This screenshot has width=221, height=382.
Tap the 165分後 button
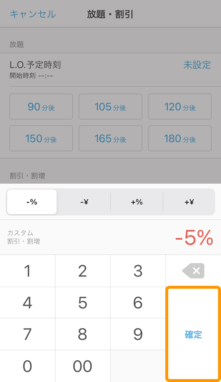pos(111,138)
